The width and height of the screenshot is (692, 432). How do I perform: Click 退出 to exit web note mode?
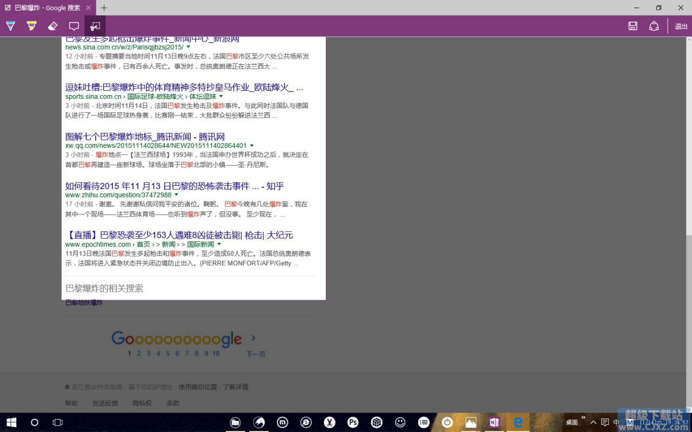tap(681, 26)
